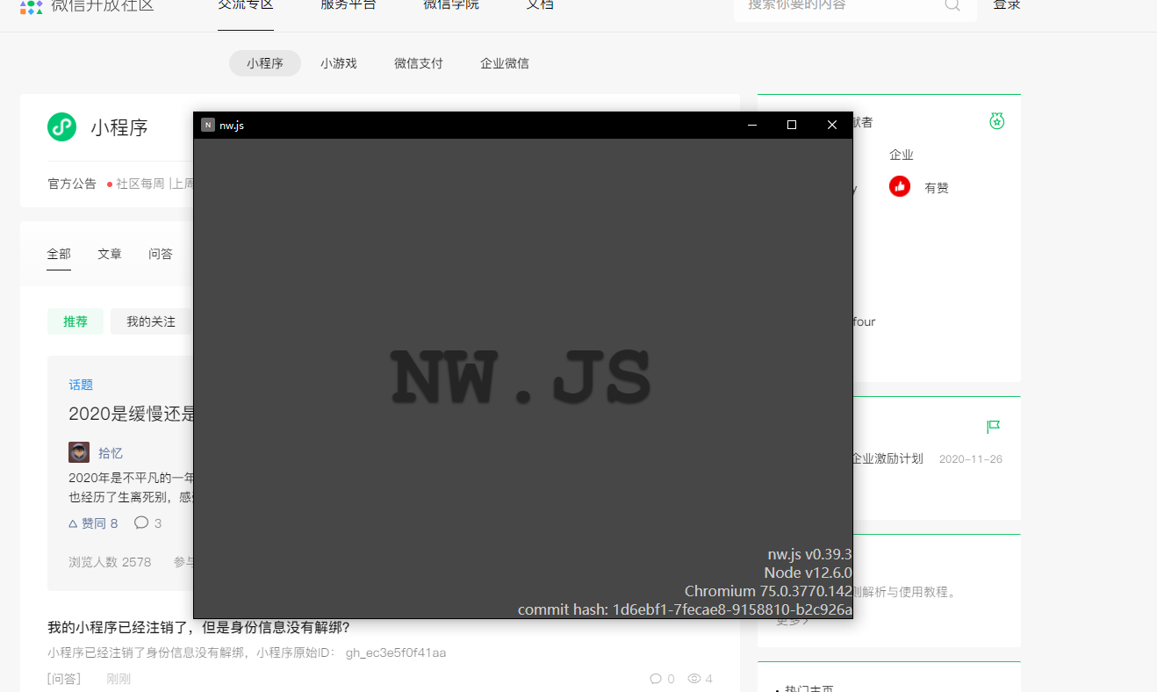Open post 我的小程序已经注销了
Screen dimensions: 1157x692
pos(198,628)
